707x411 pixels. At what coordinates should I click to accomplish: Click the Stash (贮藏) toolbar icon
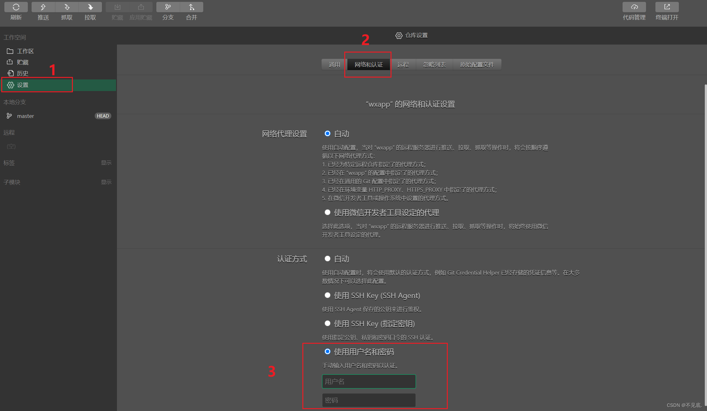(117, 7)
